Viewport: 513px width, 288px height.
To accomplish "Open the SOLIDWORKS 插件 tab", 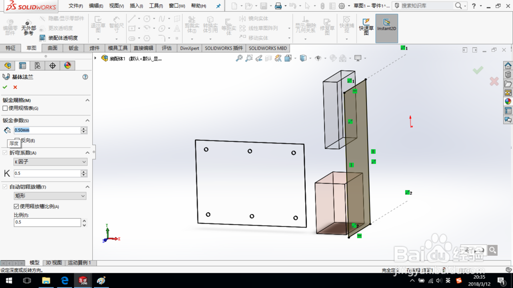I will (224, 48).
